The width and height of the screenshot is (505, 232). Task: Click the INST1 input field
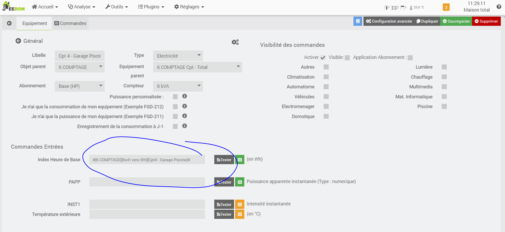point(147,204)
